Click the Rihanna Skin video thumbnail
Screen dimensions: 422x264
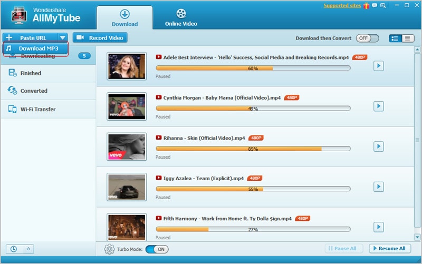[x=127, y=147]
